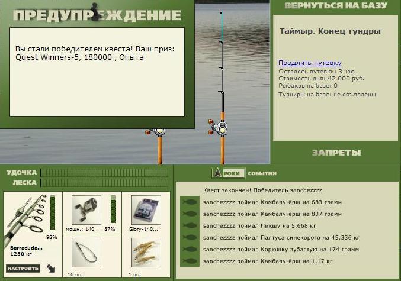The height and width of the screenshot is (281, 401).
Task: Open the ЗАПРЕТЫ section
Action: tap(336, 153)
